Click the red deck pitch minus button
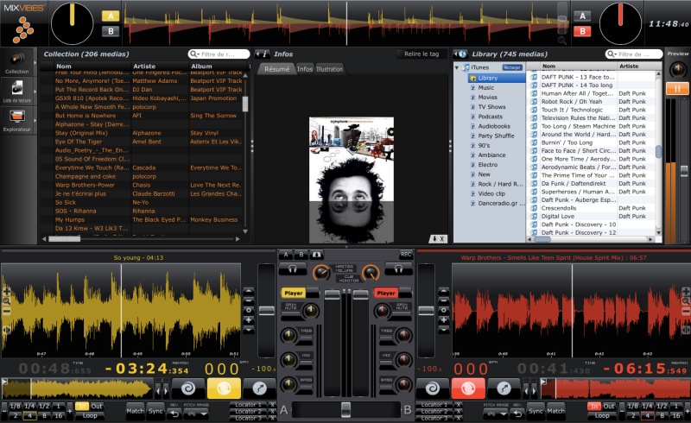The height and width of the screenshot is (423, 691). [x=444, y=300]
